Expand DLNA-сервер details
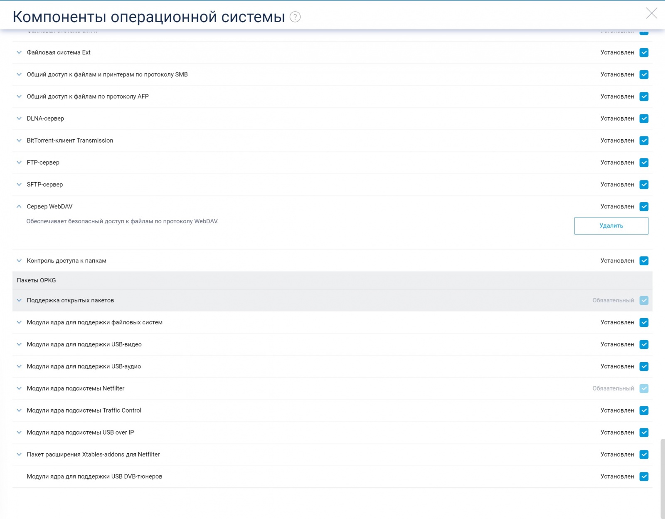 19,119
